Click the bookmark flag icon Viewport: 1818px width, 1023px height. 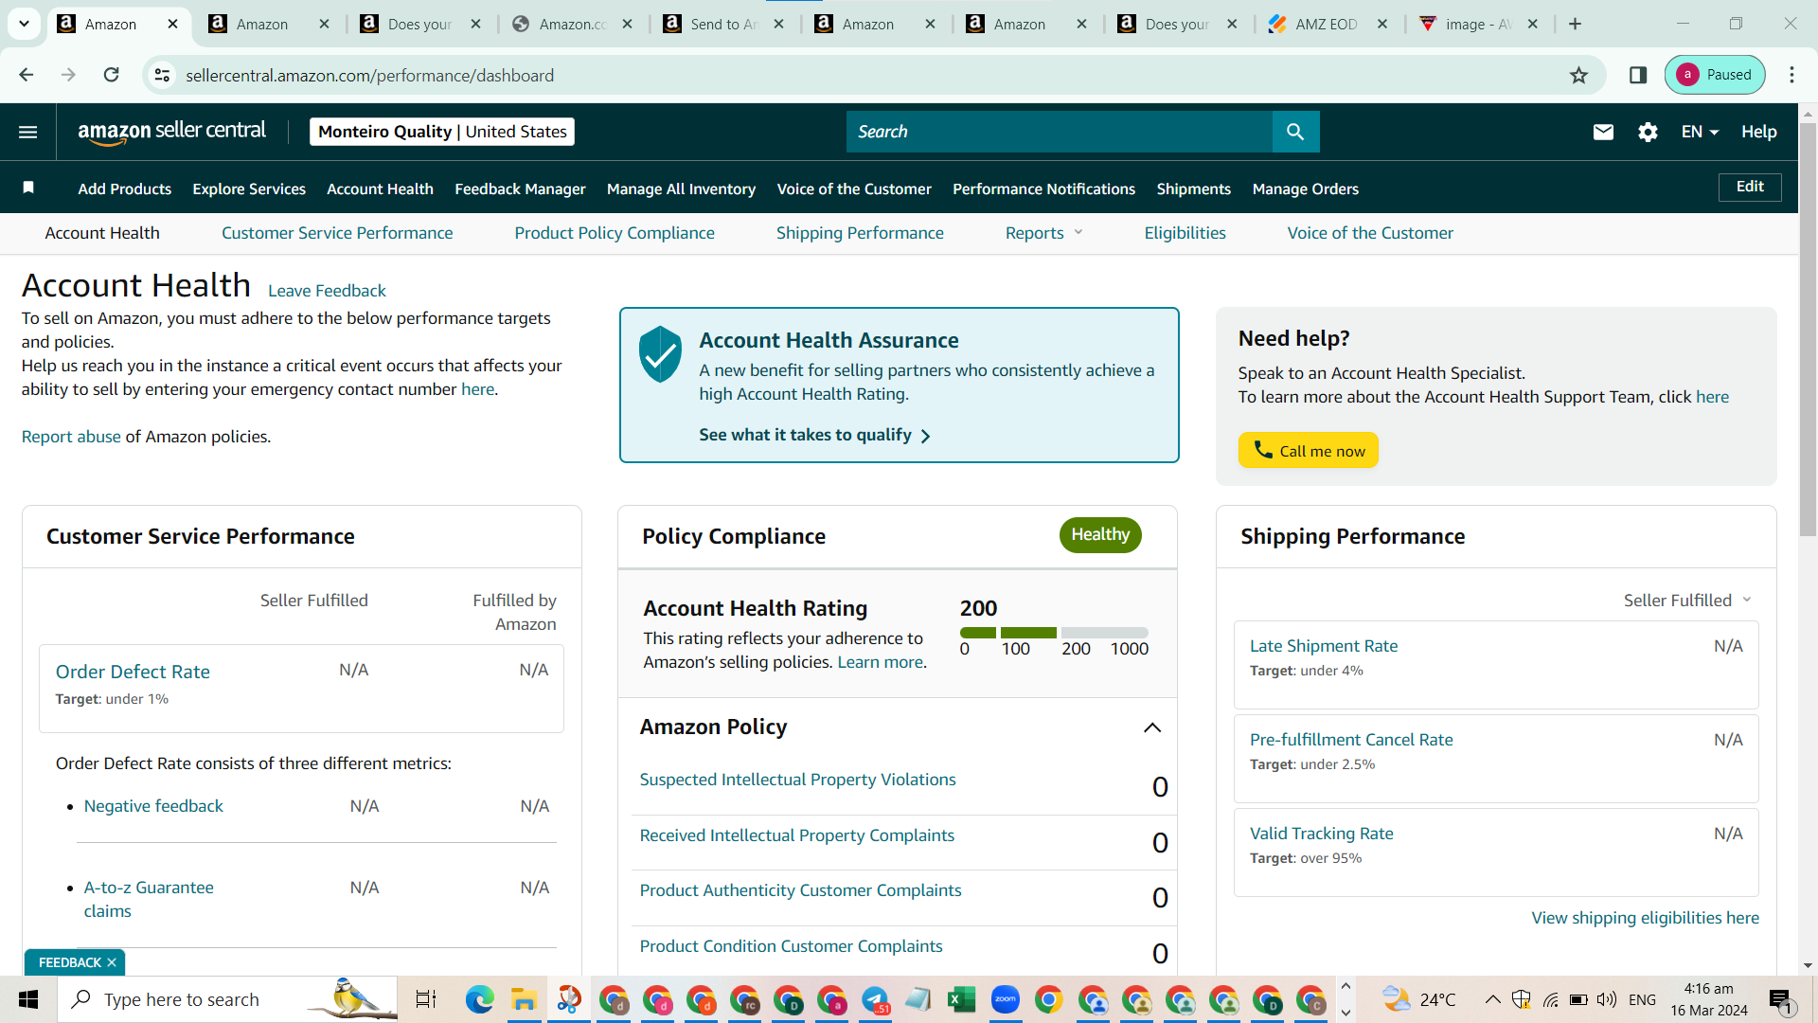(x=28, y=188)
